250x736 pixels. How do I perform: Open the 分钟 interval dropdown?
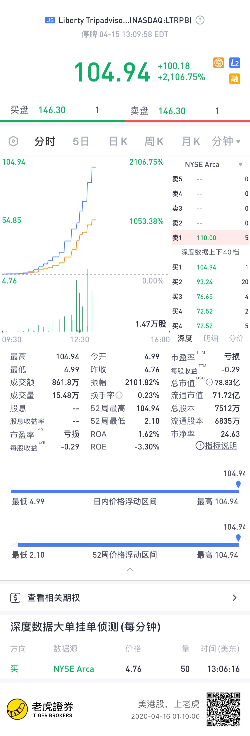(226, 141)
